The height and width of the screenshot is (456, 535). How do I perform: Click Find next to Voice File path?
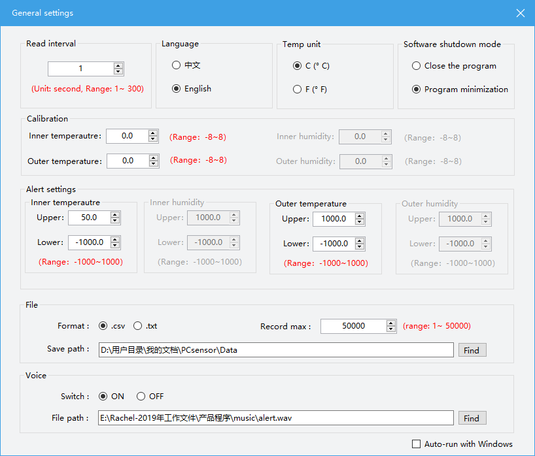(x=472, y=418)
